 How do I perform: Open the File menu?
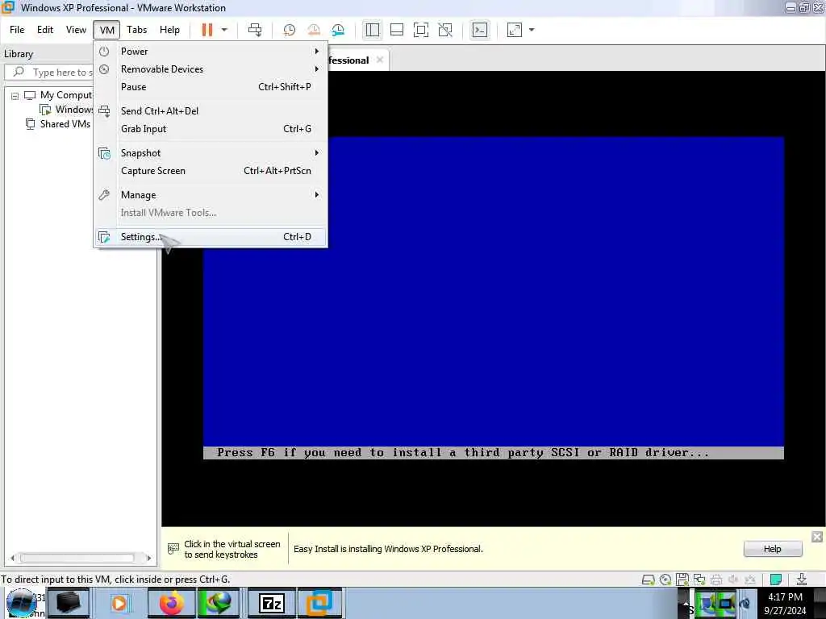(x=17, y=30)
